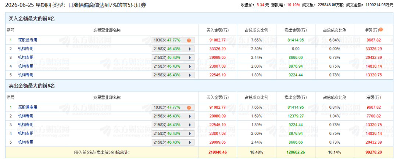Screen dimensions: 397x162
Task: Click total net amount 99278.20 cell
Action: pyautogui.click(x=374, y=152)
